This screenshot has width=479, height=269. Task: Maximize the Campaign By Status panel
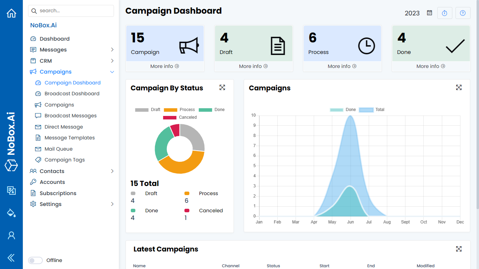[222, 88]
